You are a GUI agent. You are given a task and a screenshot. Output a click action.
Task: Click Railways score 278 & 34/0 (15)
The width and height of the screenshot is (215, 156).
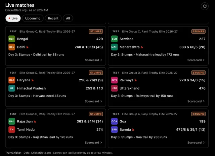192,80
